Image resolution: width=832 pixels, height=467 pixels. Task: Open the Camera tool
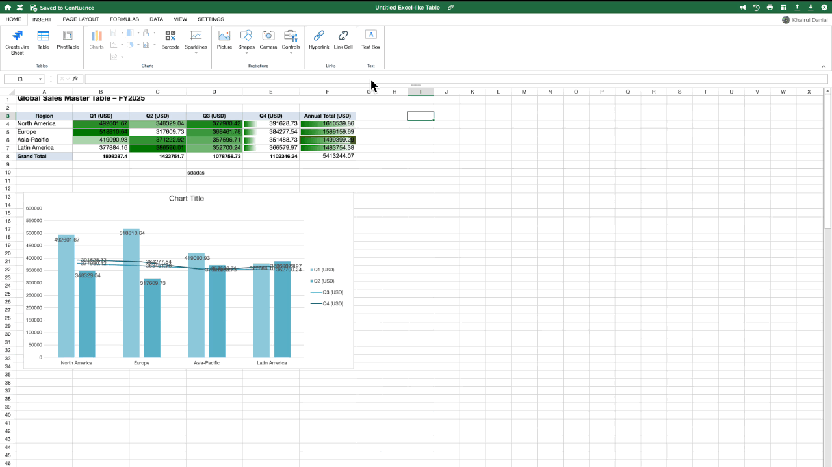[268, 36]
